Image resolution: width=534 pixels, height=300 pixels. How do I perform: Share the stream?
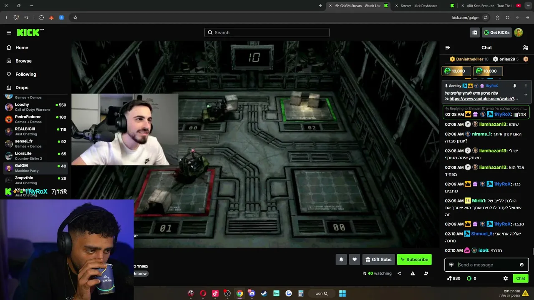(399, 273)
